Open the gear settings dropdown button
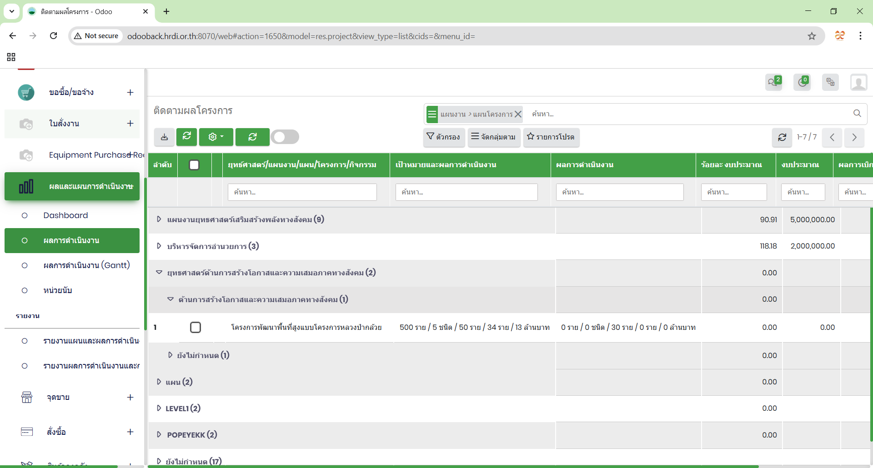Screen dimensions: 873x468 point(216,137)
